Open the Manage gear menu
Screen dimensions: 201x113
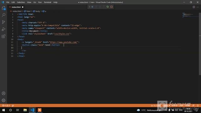(x=3, y=100)
